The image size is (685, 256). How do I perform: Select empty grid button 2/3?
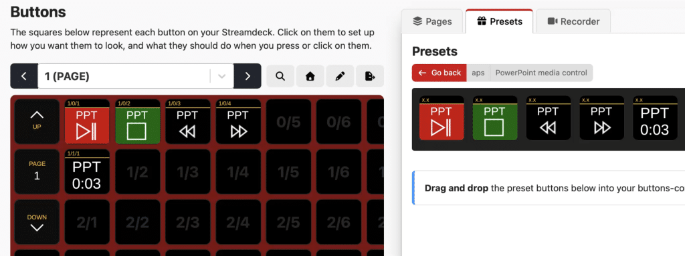point(187,221)
